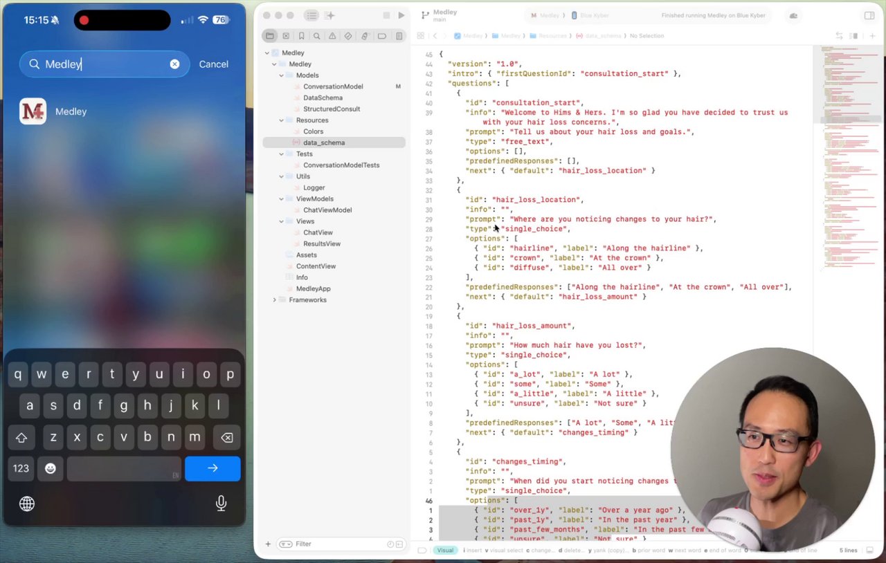Viewport: 886px width, 563px height.
Task: Open the Source Control navigator tab
Action: coord(286,36)
